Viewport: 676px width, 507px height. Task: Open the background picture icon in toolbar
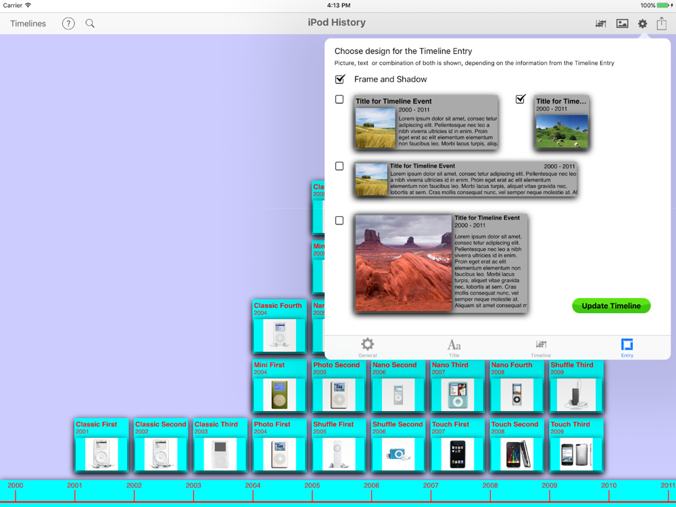pos(622,23)
